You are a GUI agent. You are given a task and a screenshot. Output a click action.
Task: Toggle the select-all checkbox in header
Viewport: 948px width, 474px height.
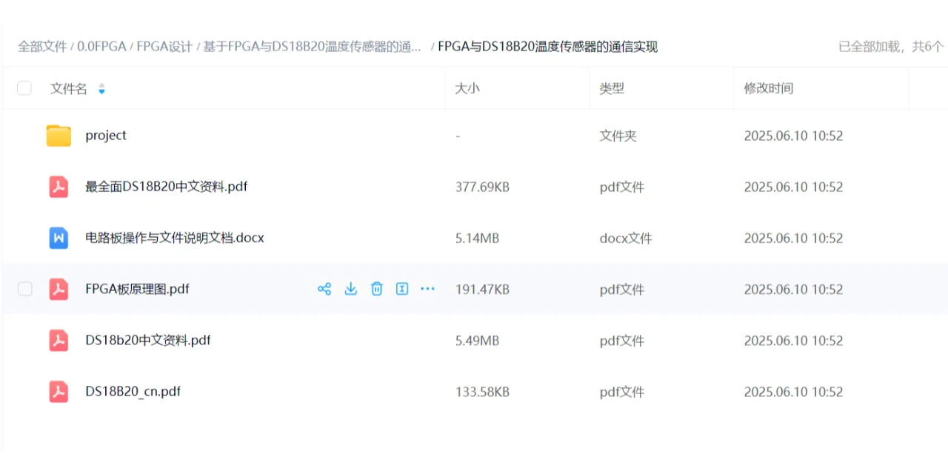click(24, 88)
